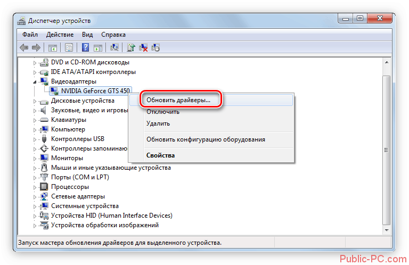Open the Вид menu
This screenshot has width=409, height=265.
(87, 35)
